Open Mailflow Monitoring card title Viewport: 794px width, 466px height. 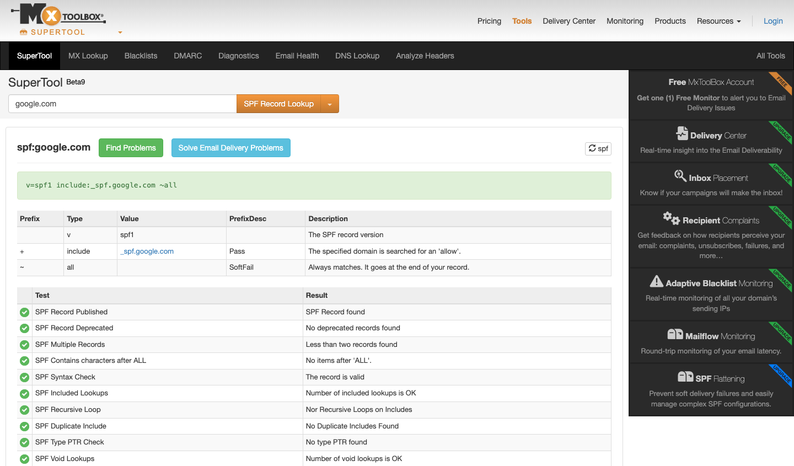click(x=720, y=336)
